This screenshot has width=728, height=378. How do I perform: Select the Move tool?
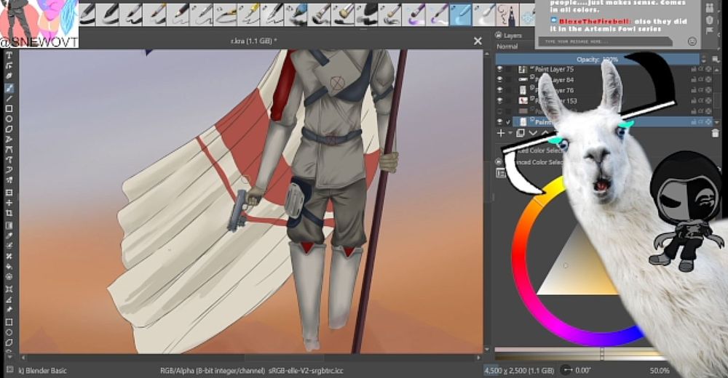pos(9,203)
